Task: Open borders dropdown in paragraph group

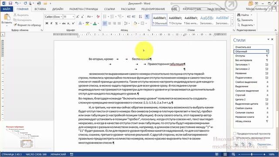Action: click(146, 23)
